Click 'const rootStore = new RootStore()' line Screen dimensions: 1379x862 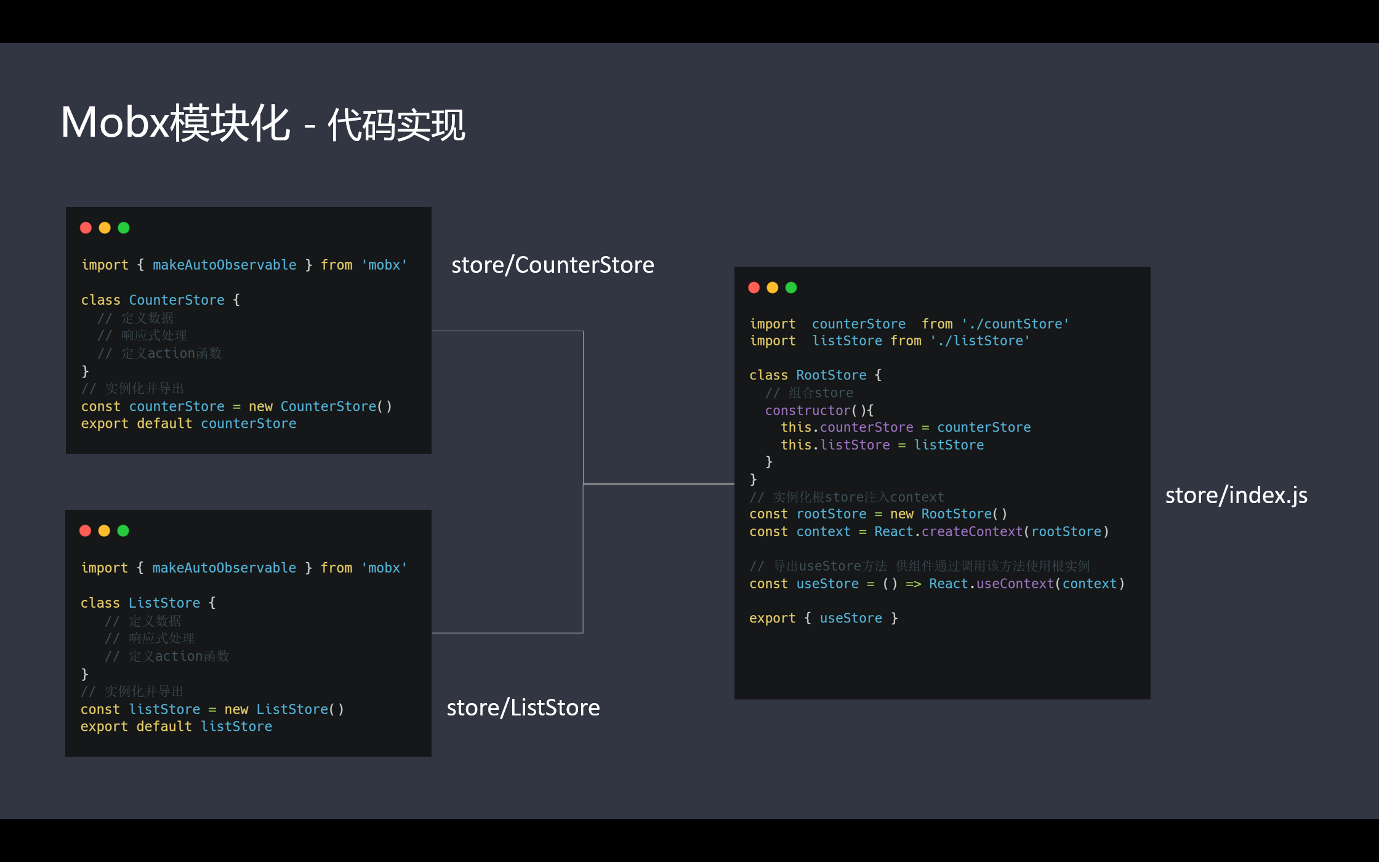(878, 514)
